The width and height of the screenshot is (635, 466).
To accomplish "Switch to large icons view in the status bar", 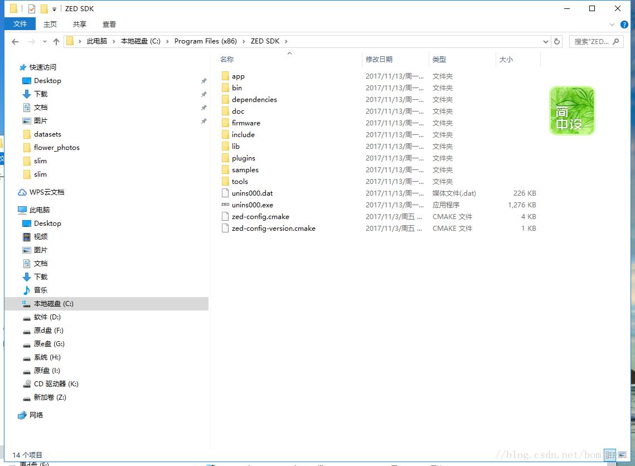I will [x=622, y=455].
